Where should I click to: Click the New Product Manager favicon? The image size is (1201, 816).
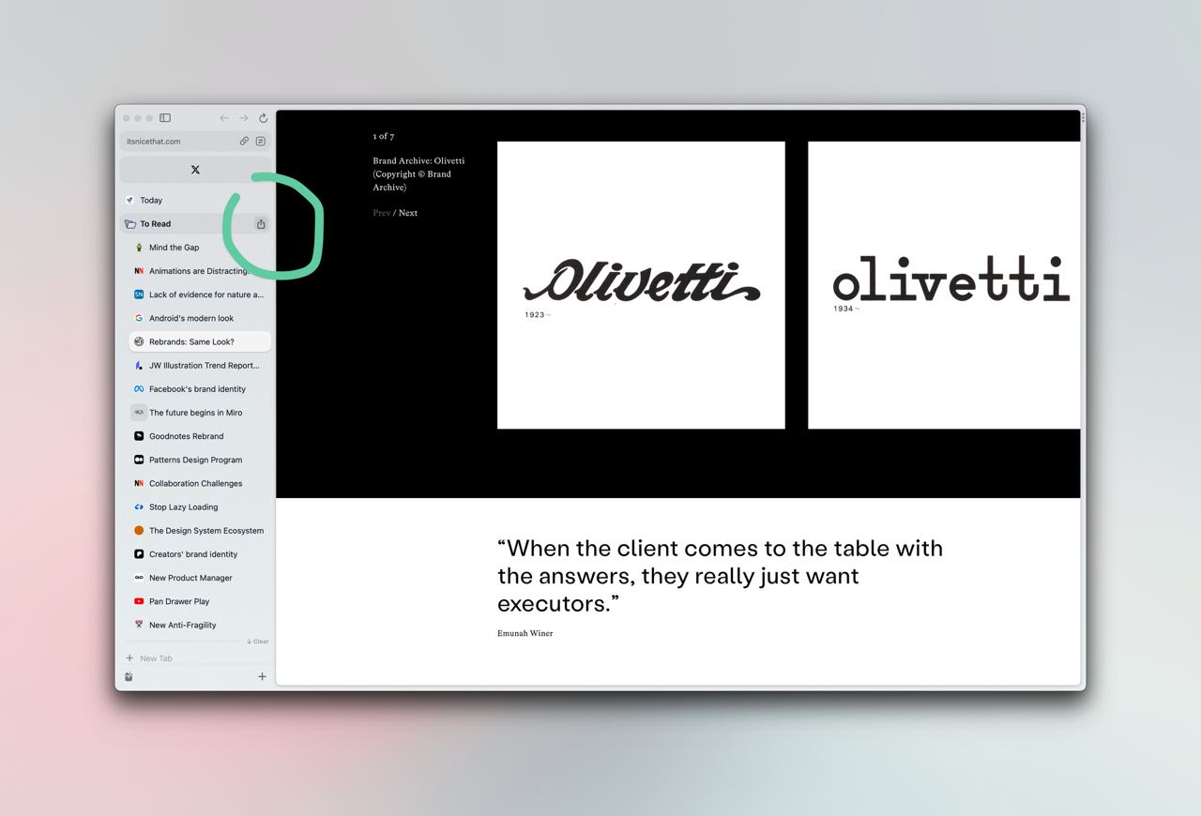(x=139, y=578)
